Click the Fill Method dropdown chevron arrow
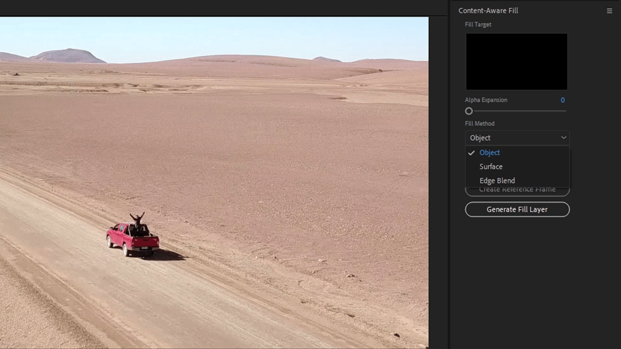This screenshot has width=621, height=349. tap(564, 138)
